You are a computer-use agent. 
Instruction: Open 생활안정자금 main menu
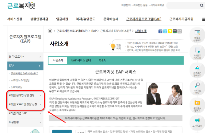39,19
